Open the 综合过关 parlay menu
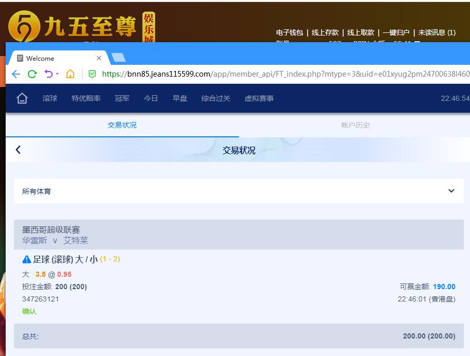 point(215,98)
